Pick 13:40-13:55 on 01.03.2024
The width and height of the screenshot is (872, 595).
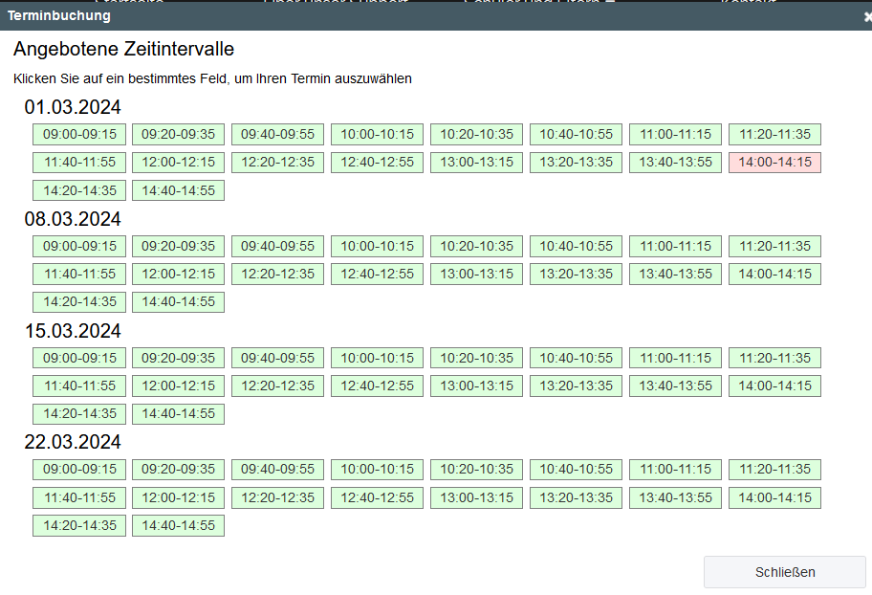(676, 162)
